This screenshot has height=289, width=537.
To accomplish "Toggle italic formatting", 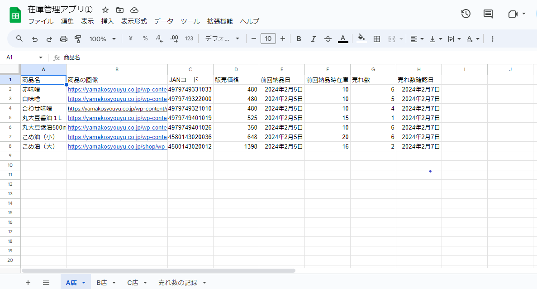I will tap(313, 39).
